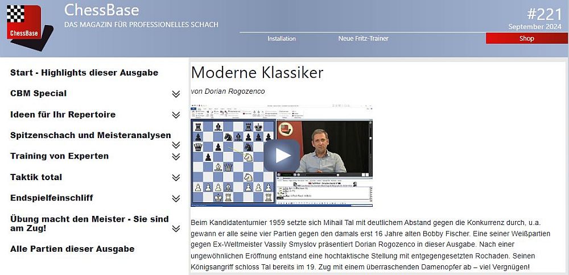Screen dimensions: 569x275
Task: Expand Spitzenschach und Meisteranalysen chevron
Action: [x=176, y=145]
